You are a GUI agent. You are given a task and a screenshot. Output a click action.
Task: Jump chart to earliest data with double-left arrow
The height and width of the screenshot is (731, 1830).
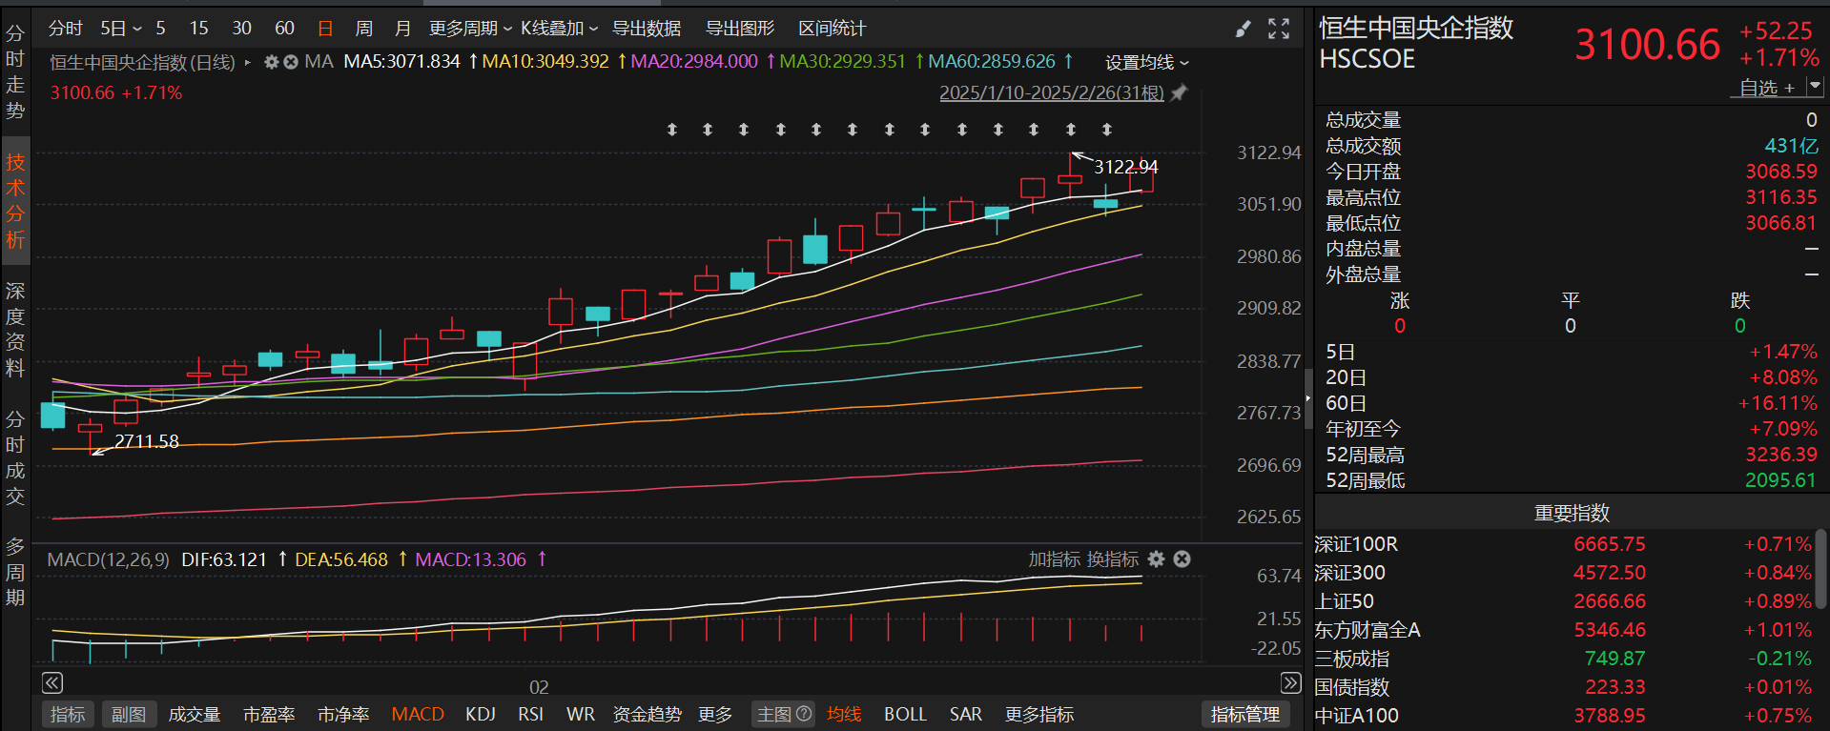coord(52,682)
